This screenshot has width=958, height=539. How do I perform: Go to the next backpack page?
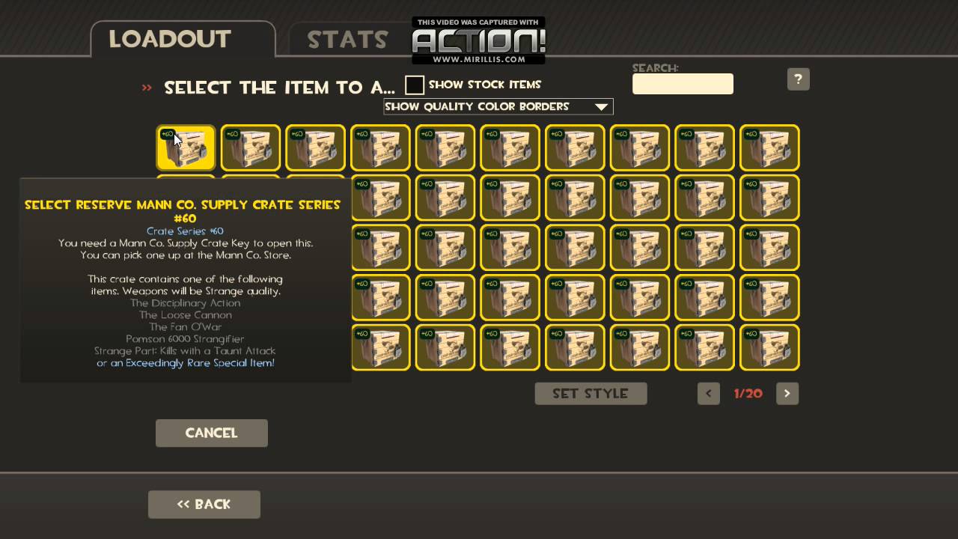[787, 394]
